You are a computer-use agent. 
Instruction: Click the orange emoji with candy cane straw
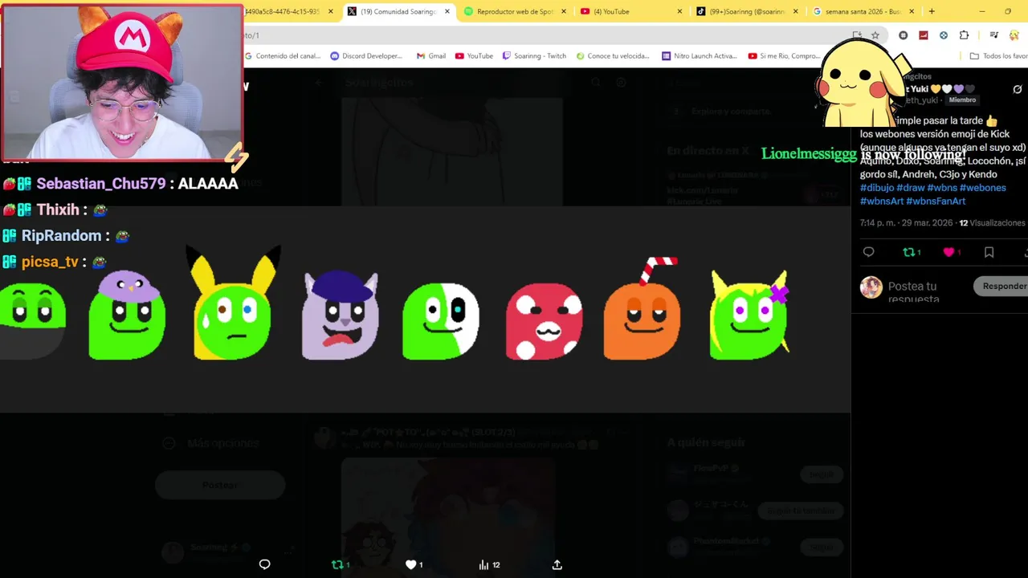point(642,308)
